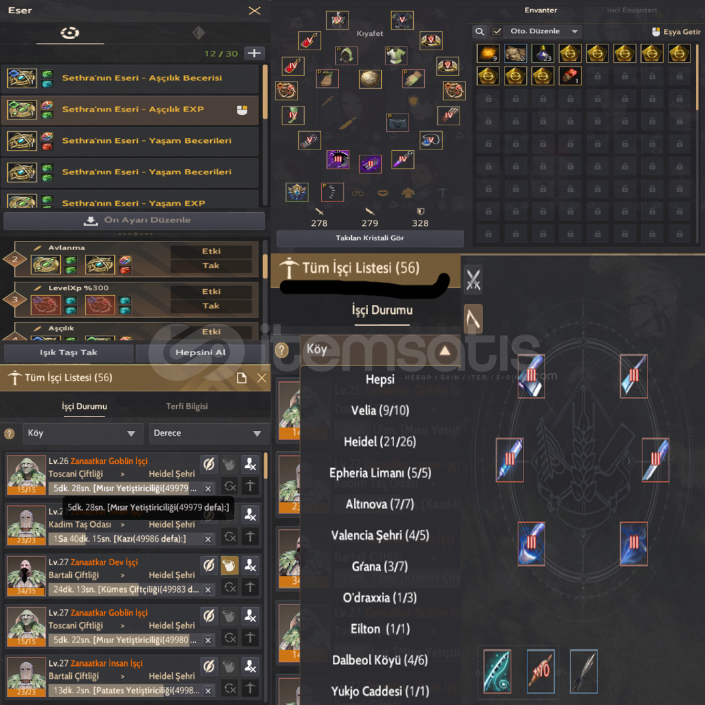The image size is (705, 705).
Task: Open the Derece dropdown
Action: [x=209, y=433]
